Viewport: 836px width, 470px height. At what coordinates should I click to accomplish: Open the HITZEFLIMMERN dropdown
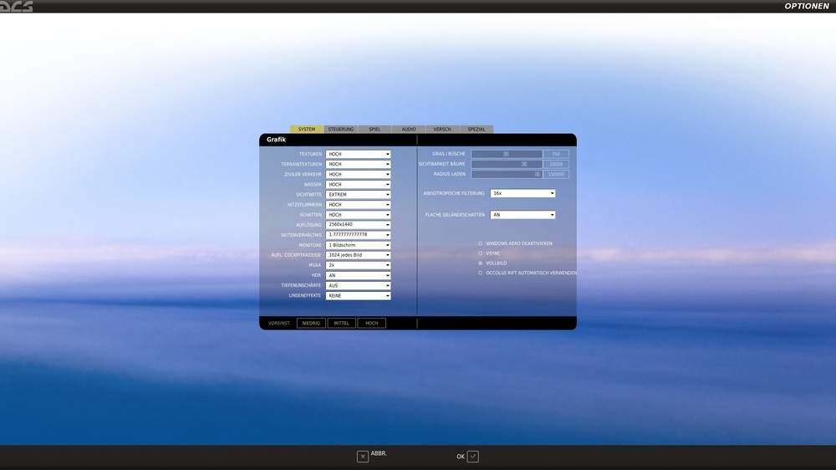coord(359,205)
